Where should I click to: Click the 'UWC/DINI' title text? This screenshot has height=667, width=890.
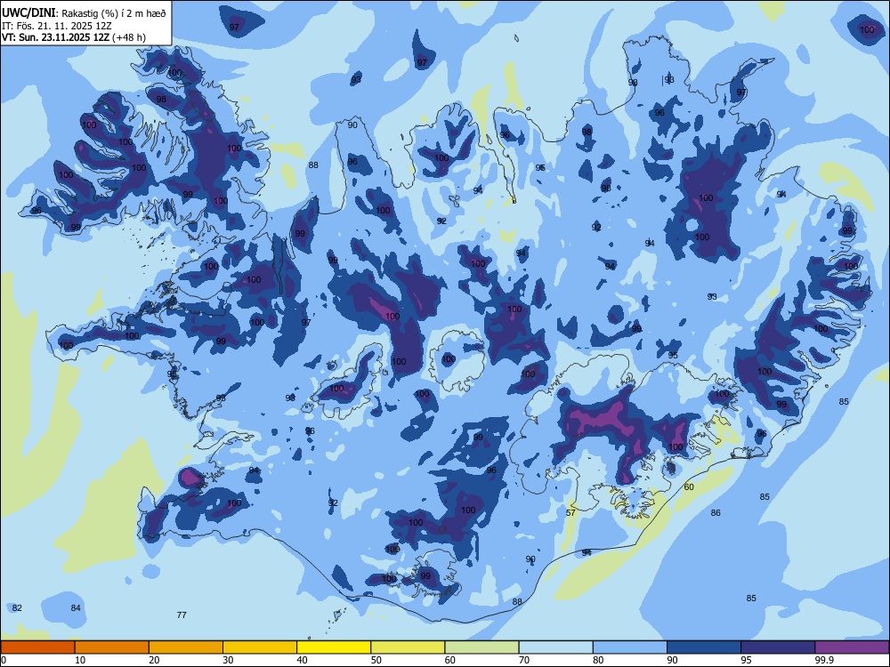coord(28,12)
